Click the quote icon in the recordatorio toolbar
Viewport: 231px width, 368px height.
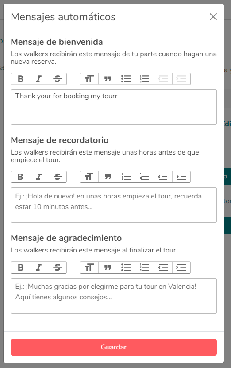[x=108, y=177]
